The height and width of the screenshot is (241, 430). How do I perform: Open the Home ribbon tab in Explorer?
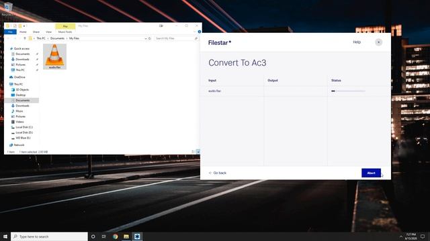(x=23, y=32)
